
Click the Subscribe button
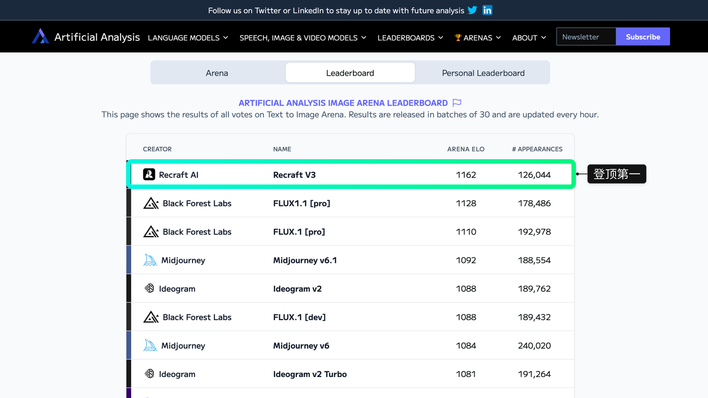point(643,36)
